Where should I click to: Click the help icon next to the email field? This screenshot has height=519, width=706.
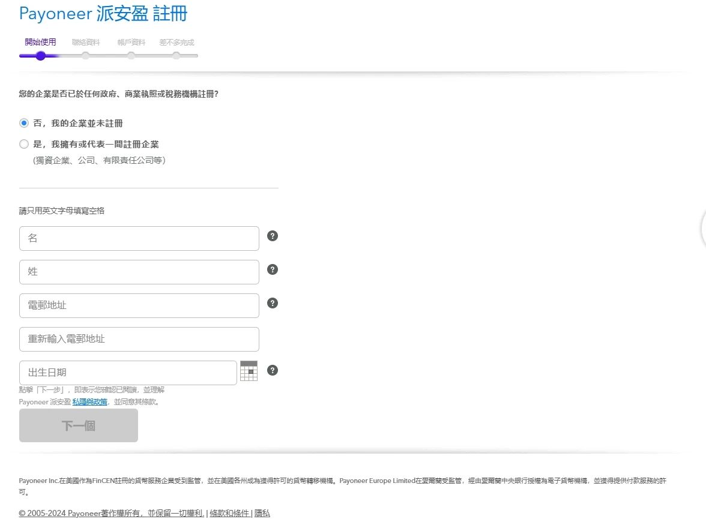(272, 303)
